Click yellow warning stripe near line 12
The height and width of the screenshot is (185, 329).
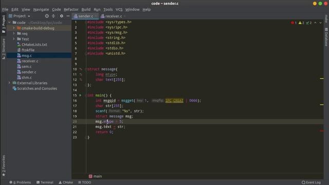322,79
